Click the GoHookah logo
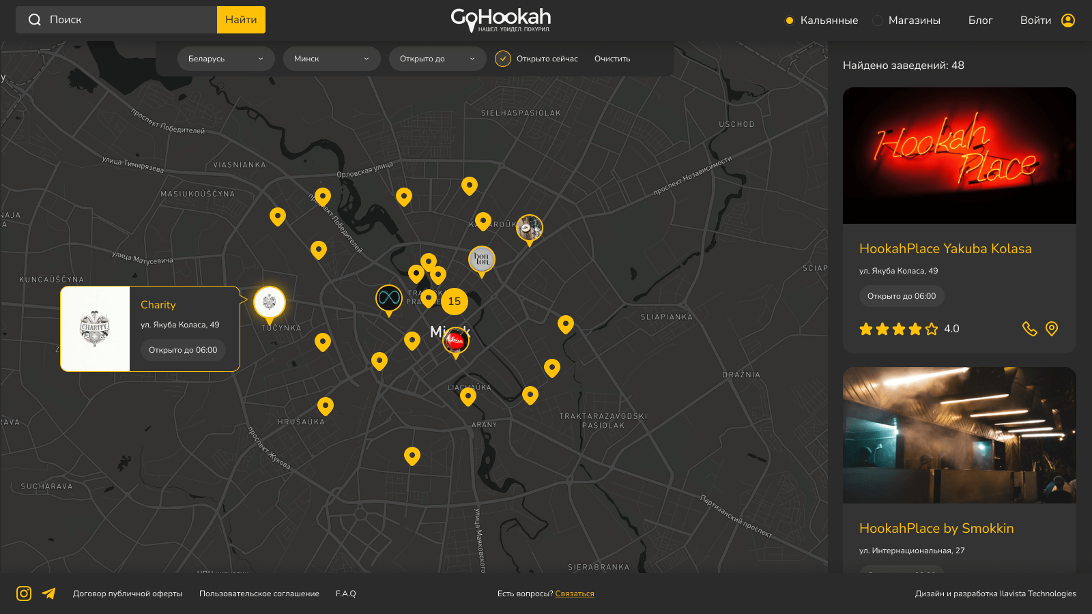 point(501,20)
